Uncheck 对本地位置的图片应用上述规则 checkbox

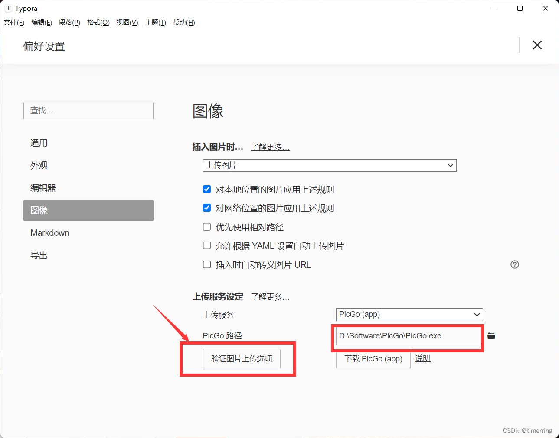(x=207, y=189)
